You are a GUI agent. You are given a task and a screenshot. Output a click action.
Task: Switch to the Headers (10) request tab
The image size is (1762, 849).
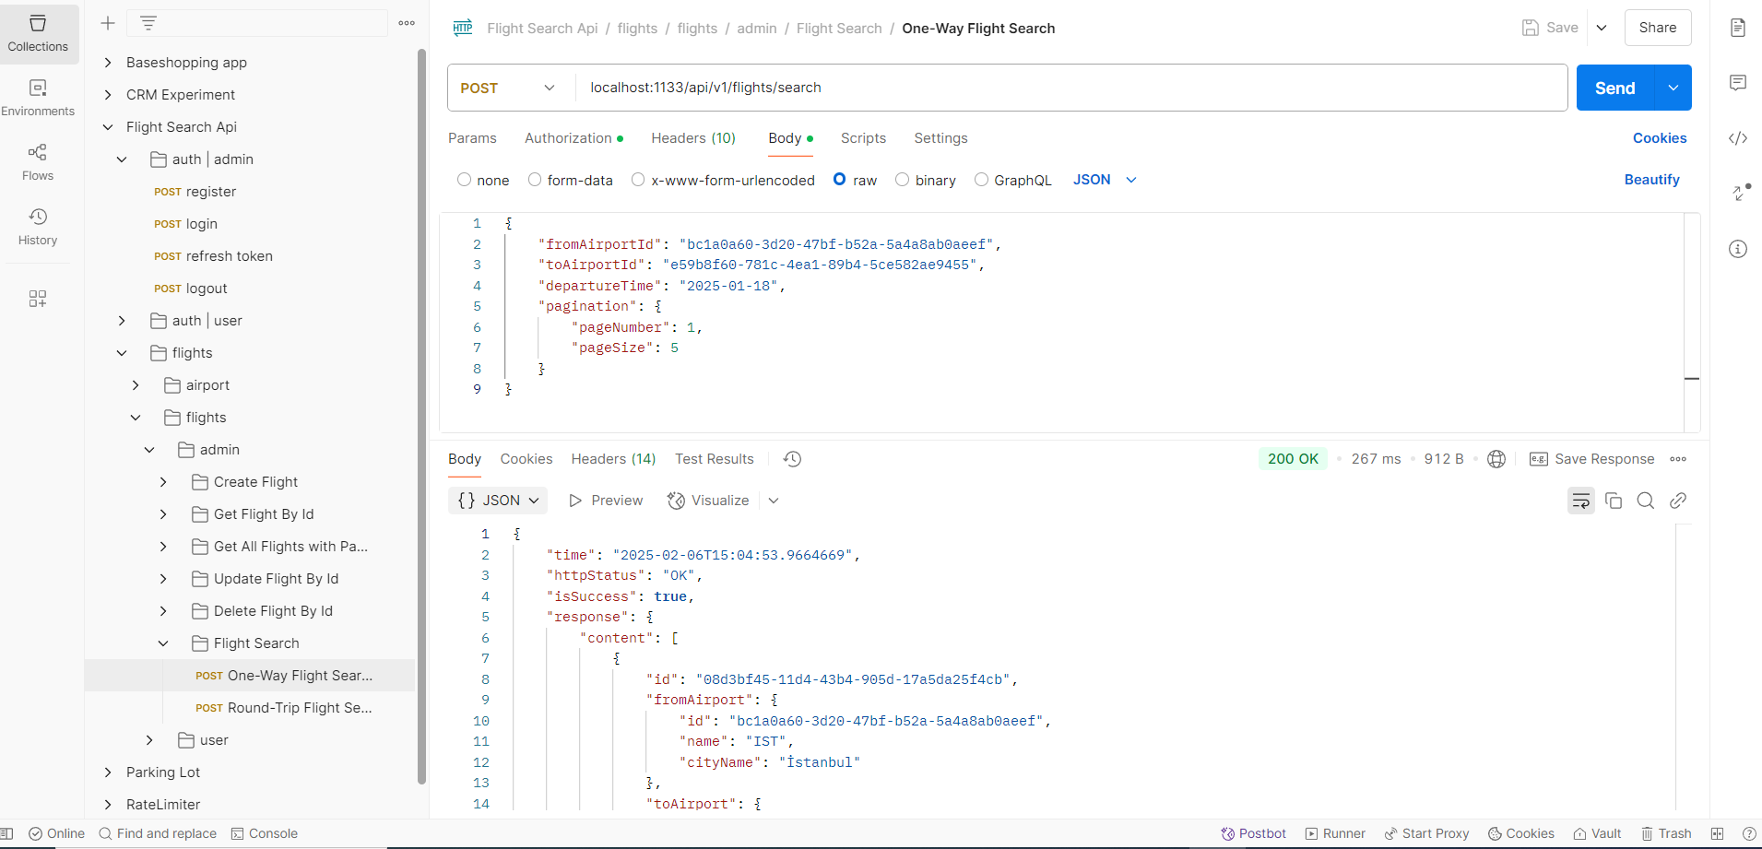point(693,138)
